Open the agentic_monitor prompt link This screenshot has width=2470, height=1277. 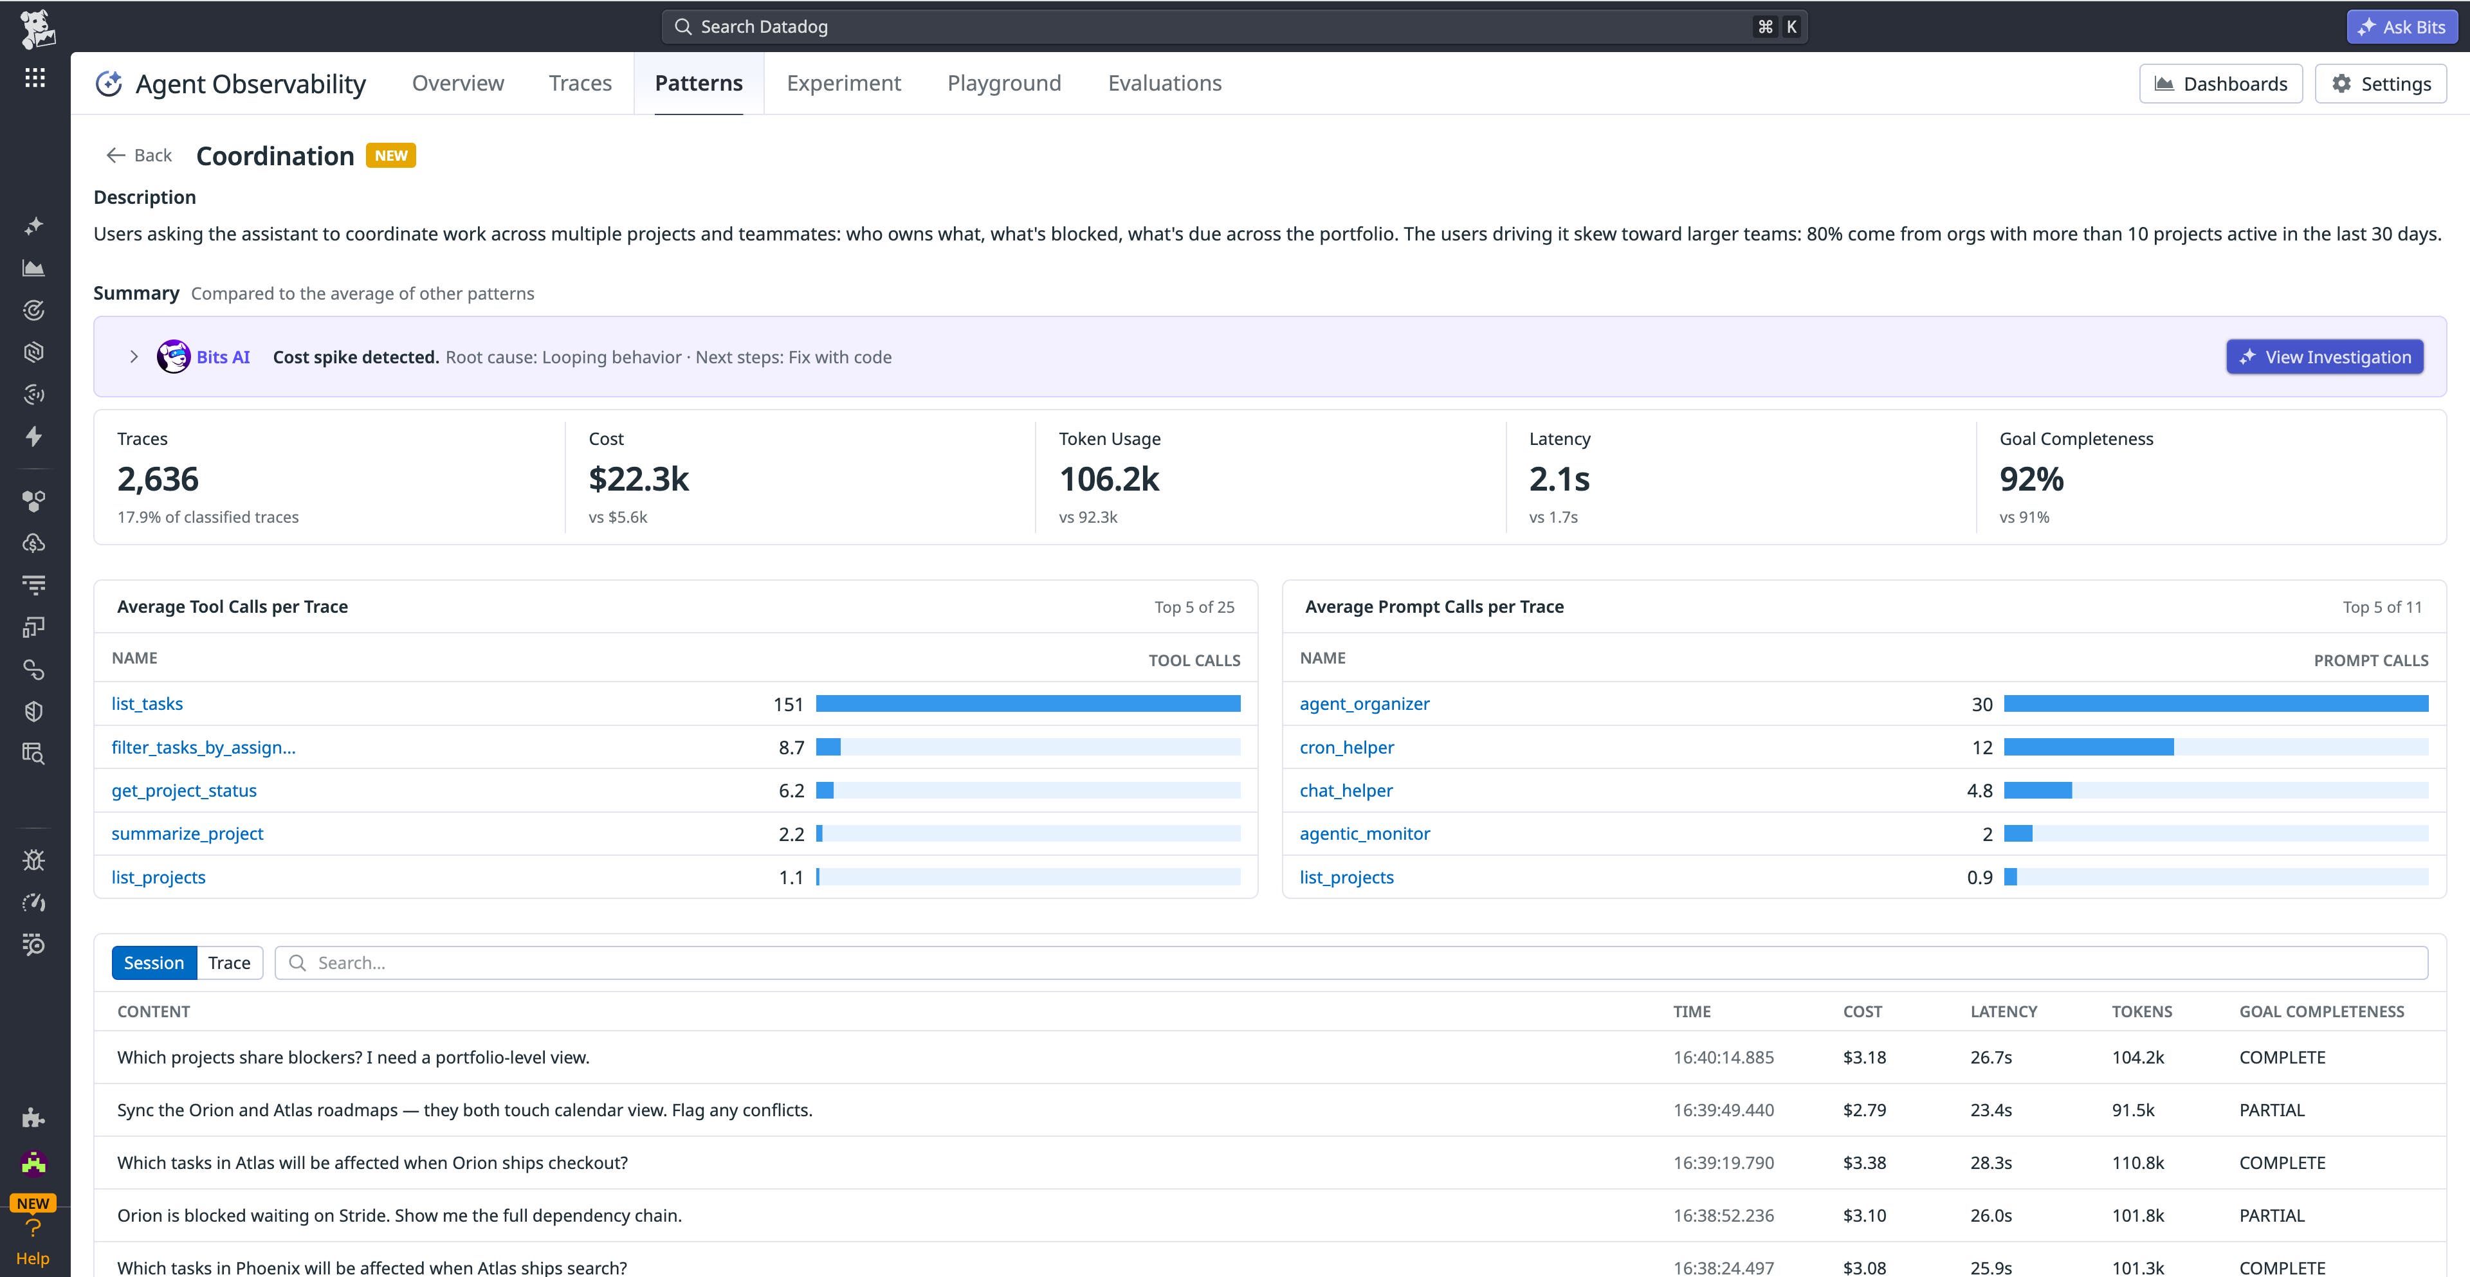pos(1364,833)
